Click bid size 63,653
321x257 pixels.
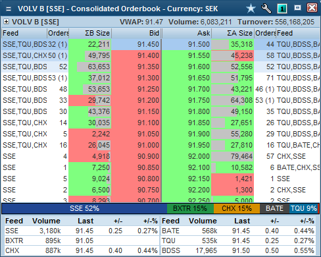(90, 67)
